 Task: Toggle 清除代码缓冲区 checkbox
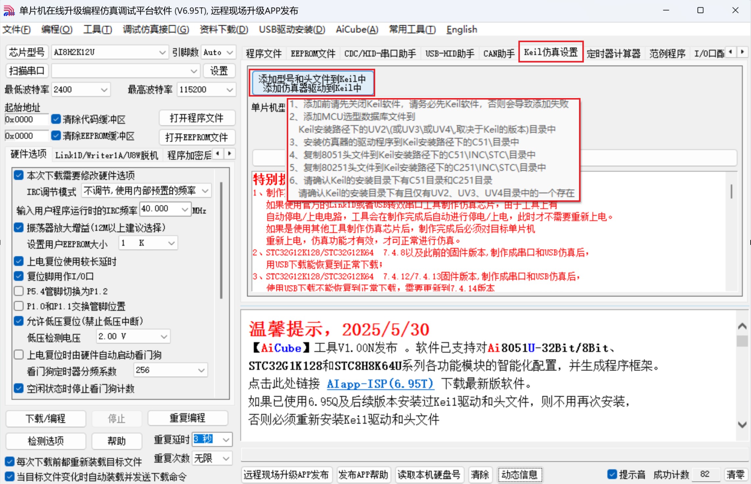tap(56, 119)
